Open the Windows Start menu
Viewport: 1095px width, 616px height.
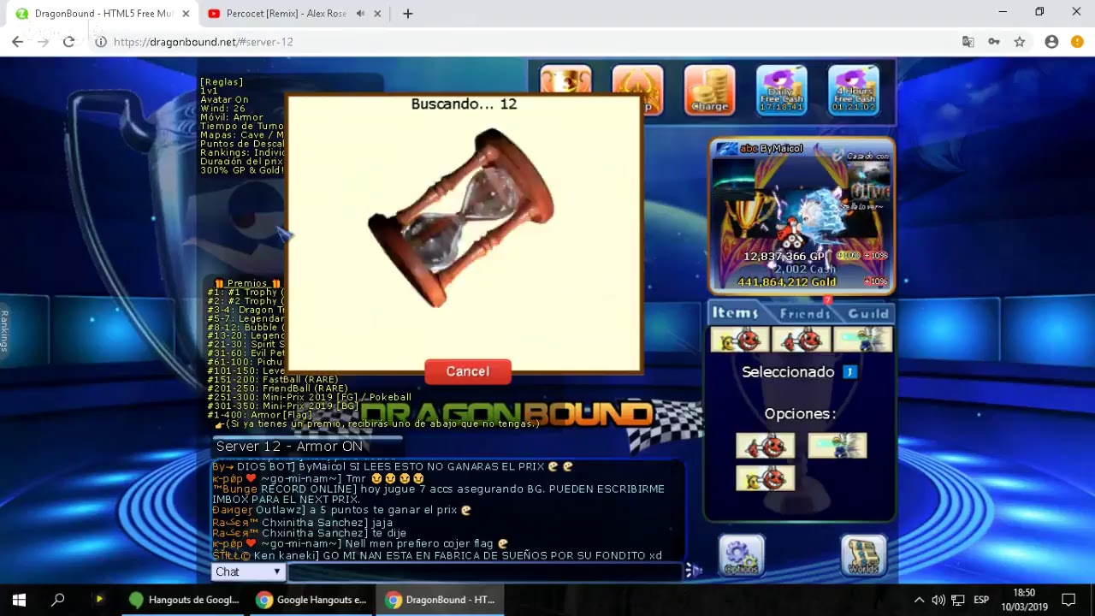(19, 600)
